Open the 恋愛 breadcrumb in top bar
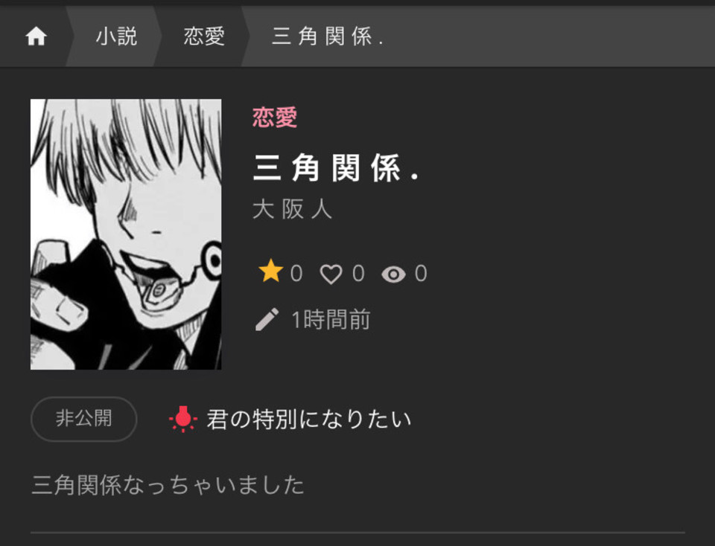Viewport: 715px width, 546px height. point(204,36)
